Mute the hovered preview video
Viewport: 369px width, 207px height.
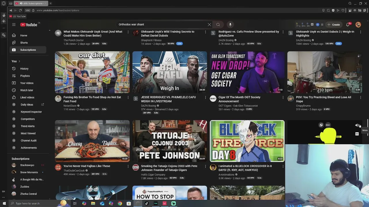click(x=357, y=125)
